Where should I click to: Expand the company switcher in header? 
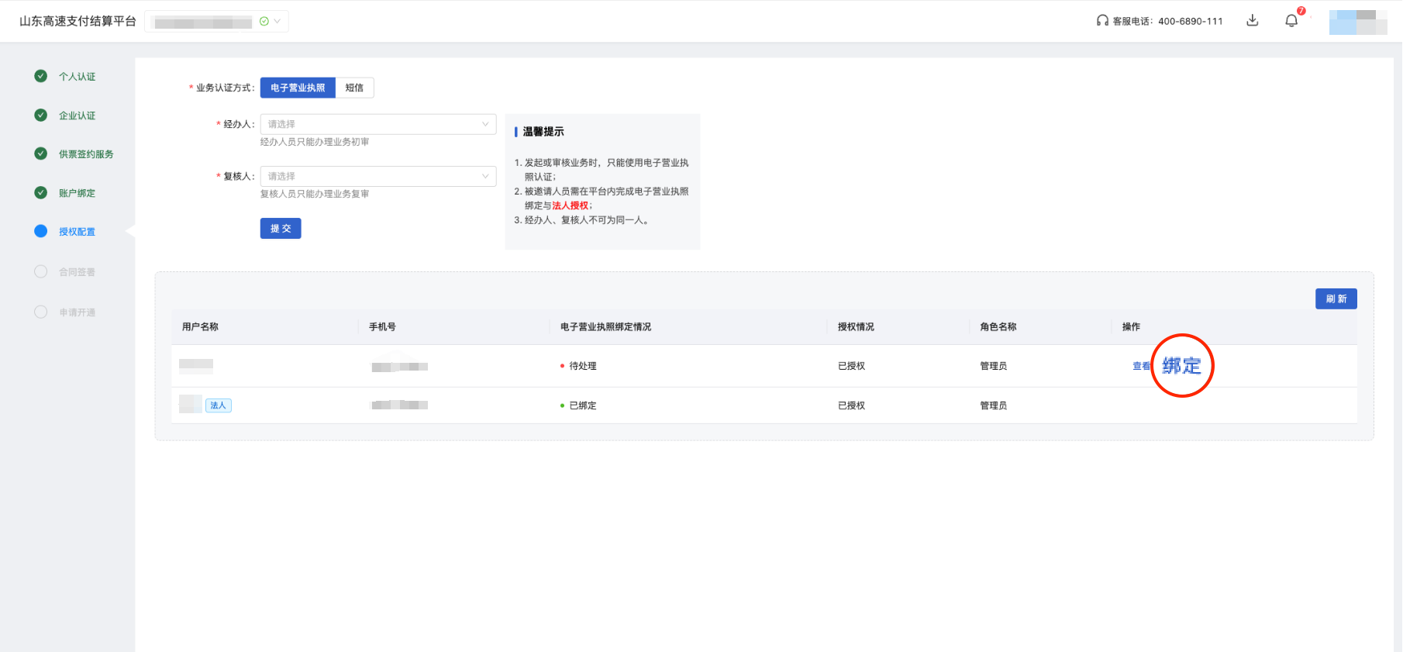pyautogui.click(x=277, y=22)
